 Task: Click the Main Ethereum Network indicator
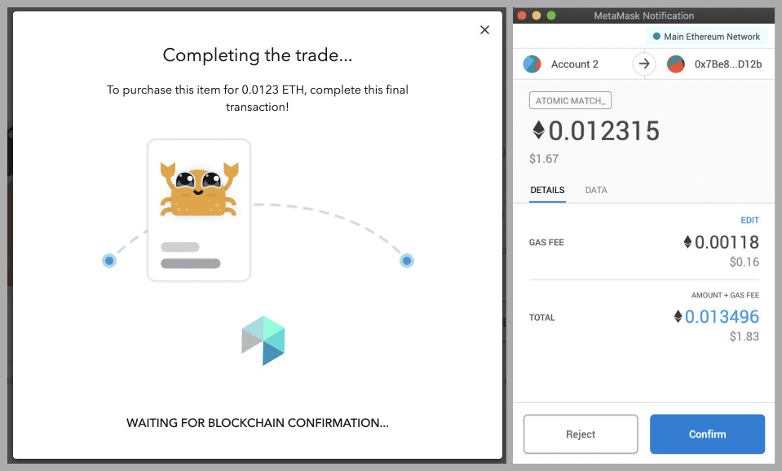(x=706, y=37)
